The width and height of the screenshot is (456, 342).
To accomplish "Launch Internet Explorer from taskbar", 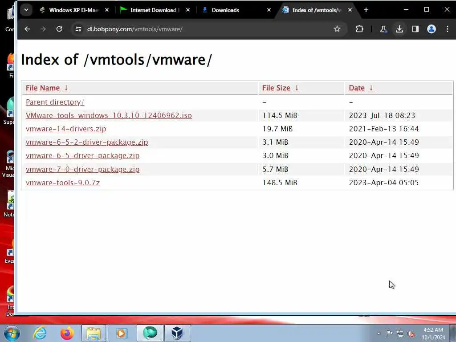I will pyautogui.click(x=40, y=333).
